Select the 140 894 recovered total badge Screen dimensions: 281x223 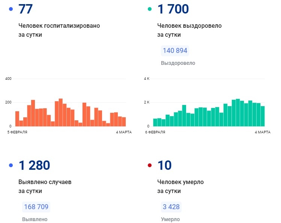click(x=175, y=51)
